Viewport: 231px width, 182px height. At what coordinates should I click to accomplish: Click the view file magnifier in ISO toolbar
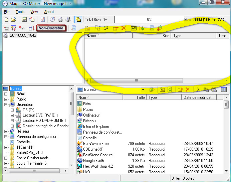[152, 28]
